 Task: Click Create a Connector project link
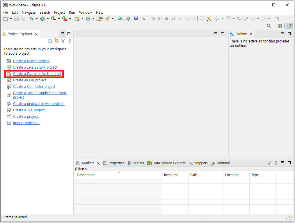(x=34, y=86)
